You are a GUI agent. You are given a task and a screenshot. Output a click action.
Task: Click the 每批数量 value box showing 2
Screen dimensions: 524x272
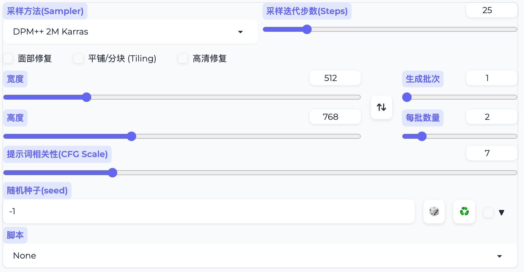[x=492, y=117]
